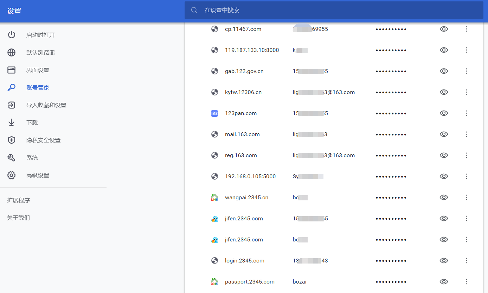Click the globe icon for 默认浏览器
488x293 pixels.
(12, 53)
